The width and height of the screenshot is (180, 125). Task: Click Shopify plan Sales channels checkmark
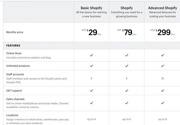127,103
